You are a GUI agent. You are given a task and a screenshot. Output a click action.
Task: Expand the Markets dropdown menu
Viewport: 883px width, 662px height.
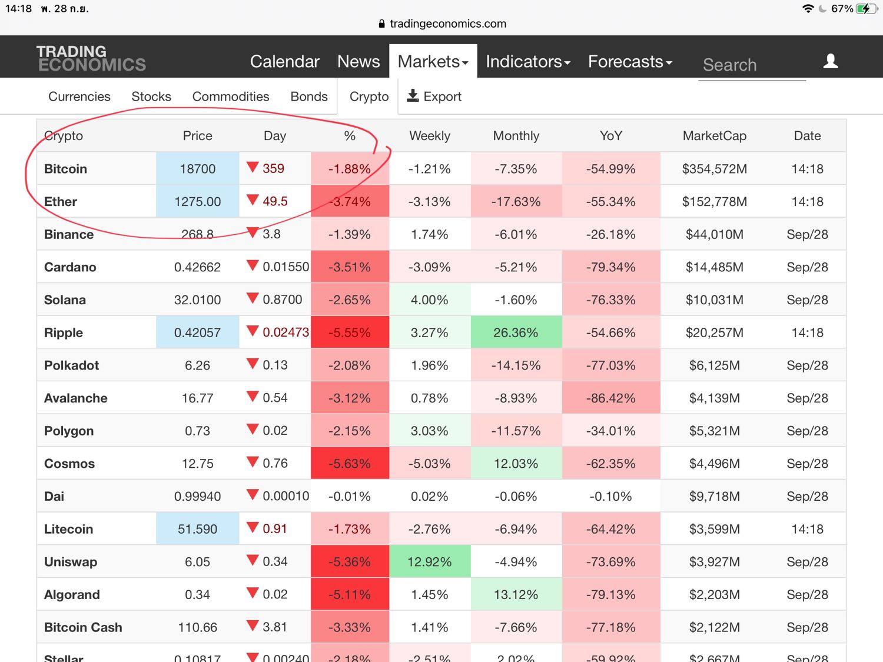click(x=433, y=62)
